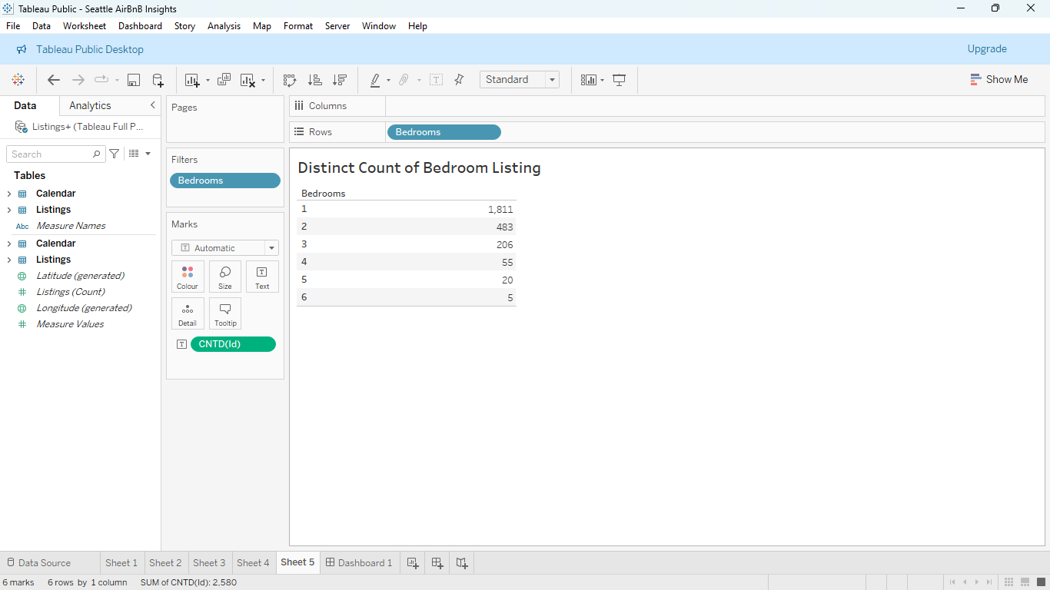Screen dimensions: 1050x590
Task: Click the filter icon in Data pane
Action: (115, 154)
